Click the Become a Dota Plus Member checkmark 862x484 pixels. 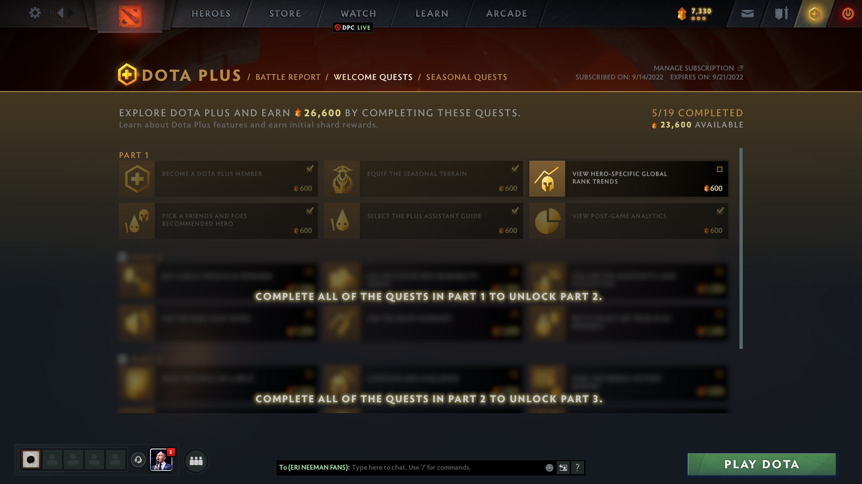pyautogui.click(x=310, y=168)
